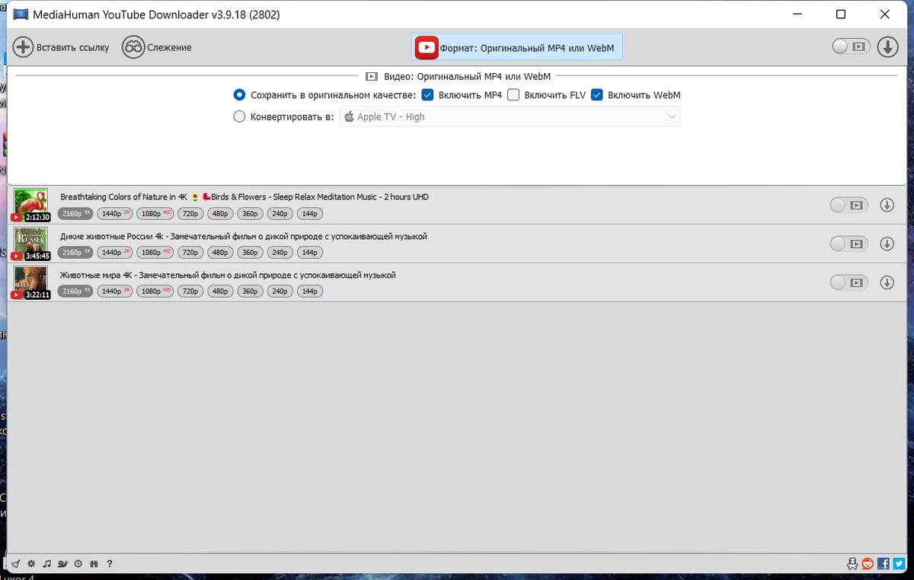This screenshot has width=914, height=580.
Task: Choose 720p for Breathtaking Colors of Nature
Action: [x=190, y=214]
